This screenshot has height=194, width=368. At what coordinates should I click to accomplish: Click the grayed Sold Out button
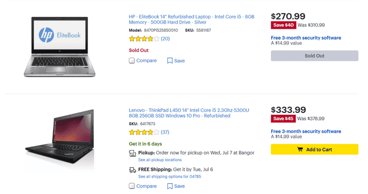pyautogui.click(x=315, y=56)
